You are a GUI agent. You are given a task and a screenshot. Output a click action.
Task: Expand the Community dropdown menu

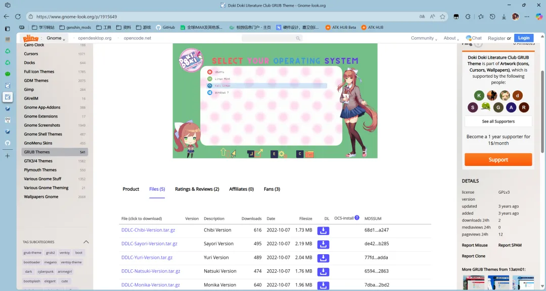(424, 38)
